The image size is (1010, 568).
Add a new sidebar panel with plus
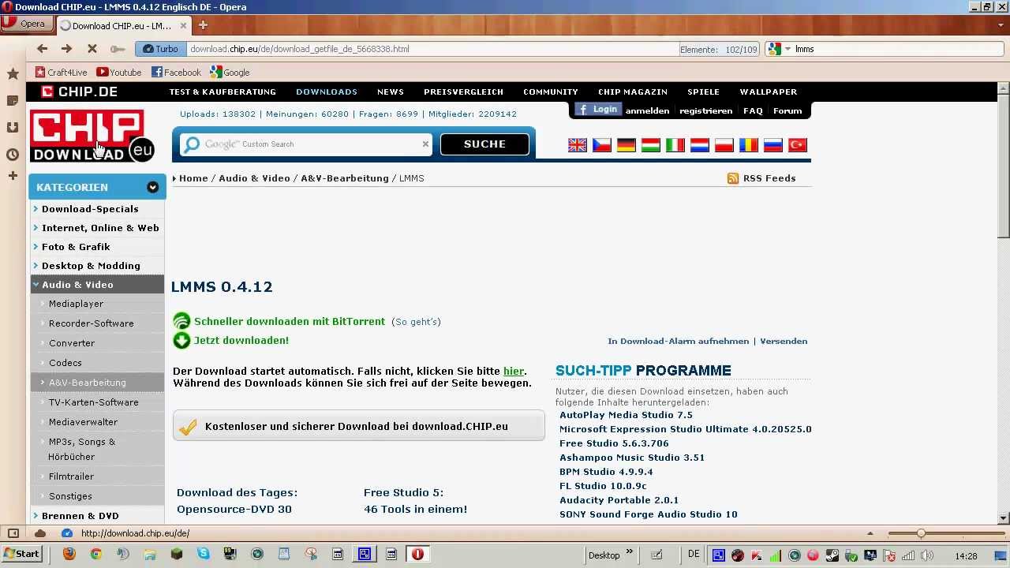[x=13, y=175]
